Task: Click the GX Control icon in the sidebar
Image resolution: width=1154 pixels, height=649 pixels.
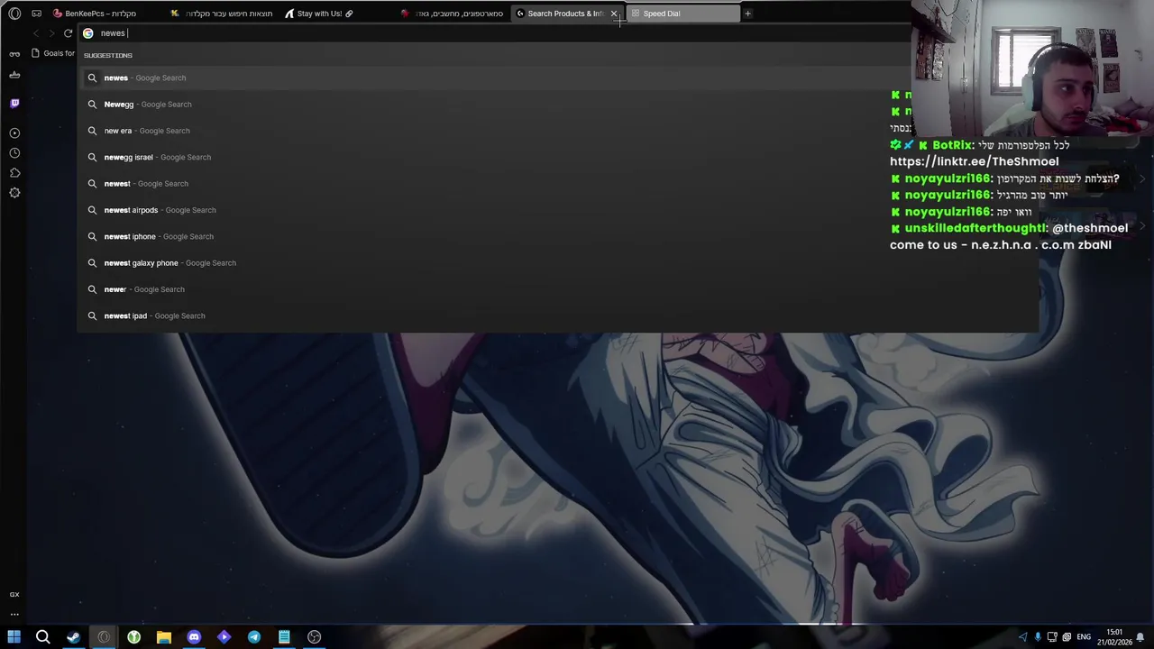Action: point(14,594)
